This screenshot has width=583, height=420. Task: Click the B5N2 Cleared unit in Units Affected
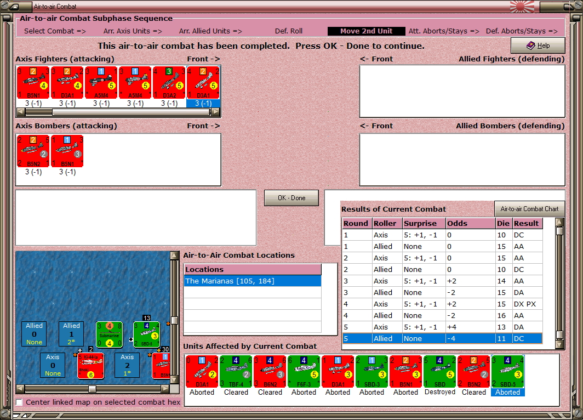[x=473, y=371]
